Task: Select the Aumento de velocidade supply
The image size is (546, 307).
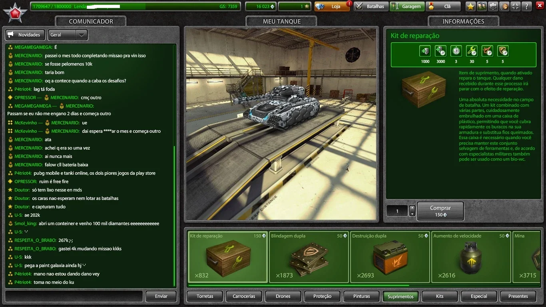Action: tap(471, 257)
